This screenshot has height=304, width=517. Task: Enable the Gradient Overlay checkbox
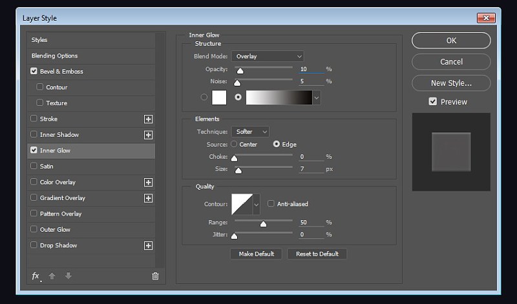tap(34, 198)
